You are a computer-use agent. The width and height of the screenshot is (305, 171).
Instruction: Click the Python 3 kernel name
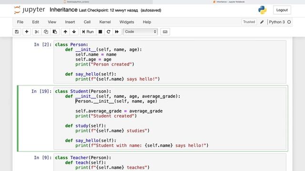coord(277,22)
